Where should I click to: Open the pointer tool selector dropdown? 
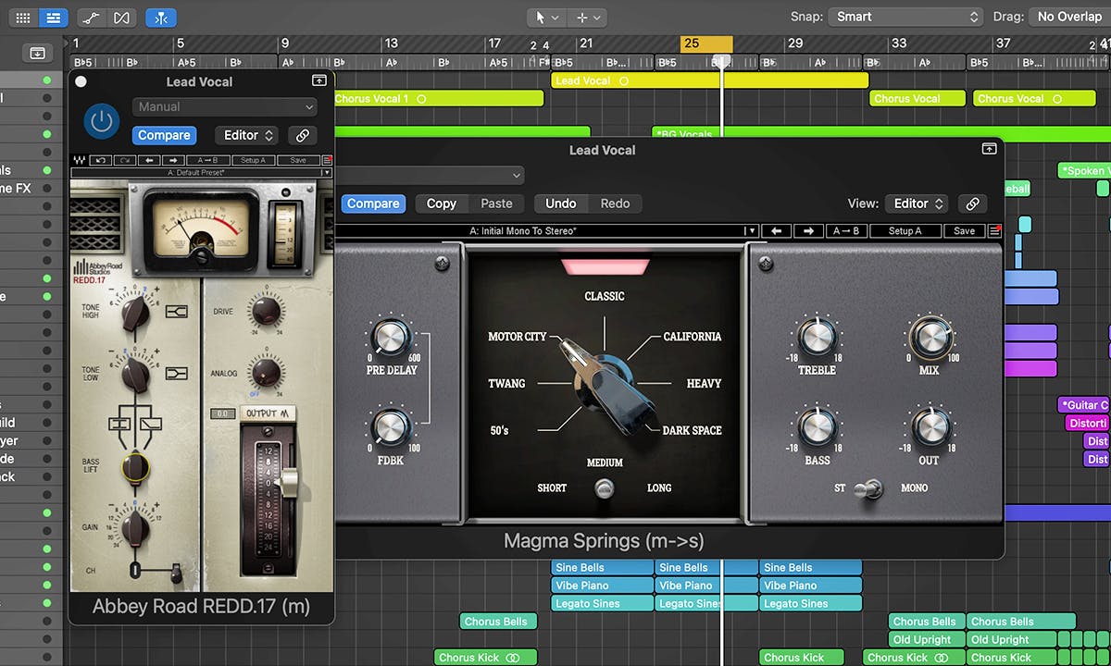546,18
